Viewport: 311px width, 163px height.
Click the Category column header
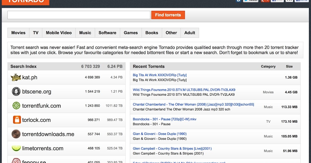coord(268,66)
